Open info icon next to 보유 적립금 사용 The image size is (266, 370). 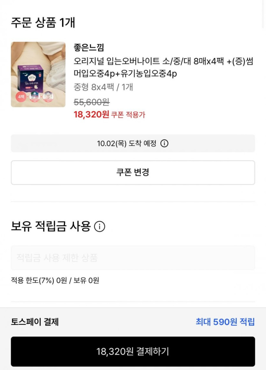pyautogui.click(x=99, y=227)
